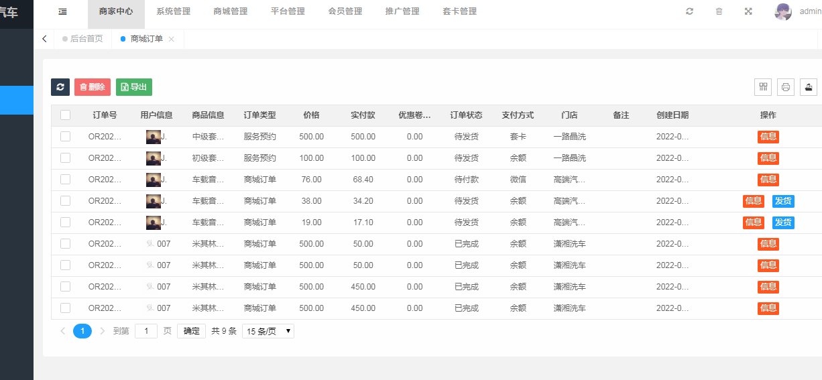Viewport: 822px width, 380px height.
Task: Tick checkbox for the 中级套 500.00 order
Action: (x=65, y=137)
